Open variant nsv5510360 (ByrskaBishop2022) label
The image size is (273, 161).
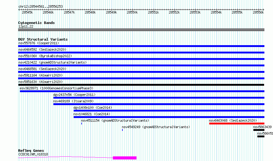pyautogui.click(x=45, y=56)
